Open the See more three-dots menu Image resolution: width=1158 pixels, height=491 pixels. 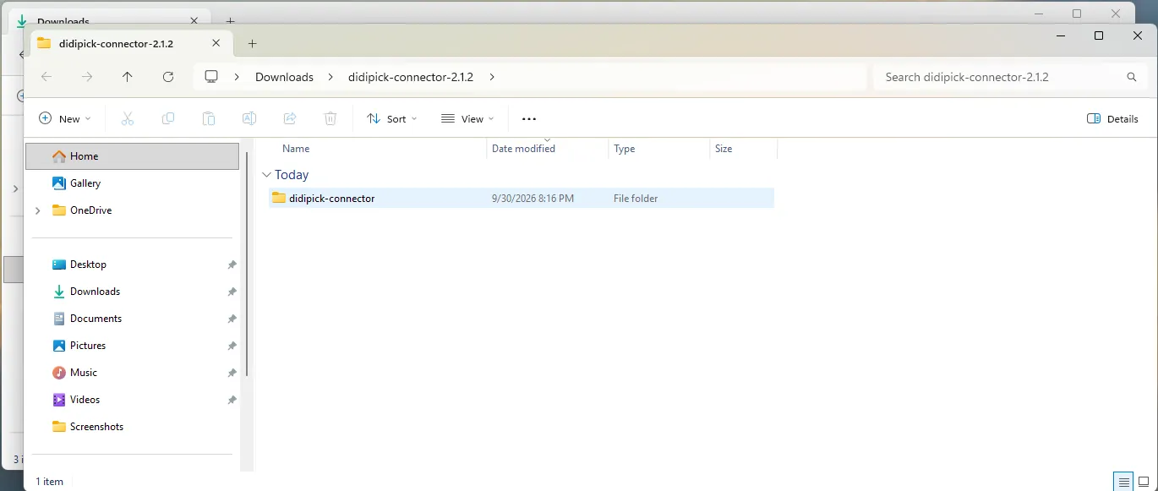click(529, 119)
